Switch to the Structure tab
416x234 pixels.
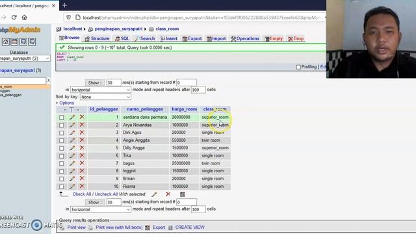click(97, 39)
